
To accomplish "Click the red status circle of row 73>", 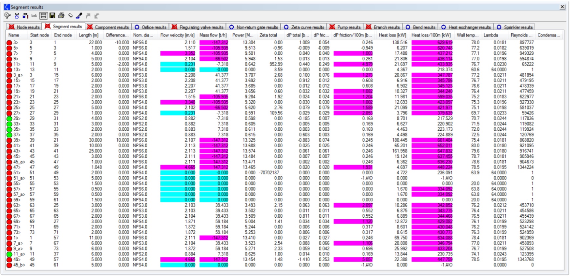I will [9, 232].
